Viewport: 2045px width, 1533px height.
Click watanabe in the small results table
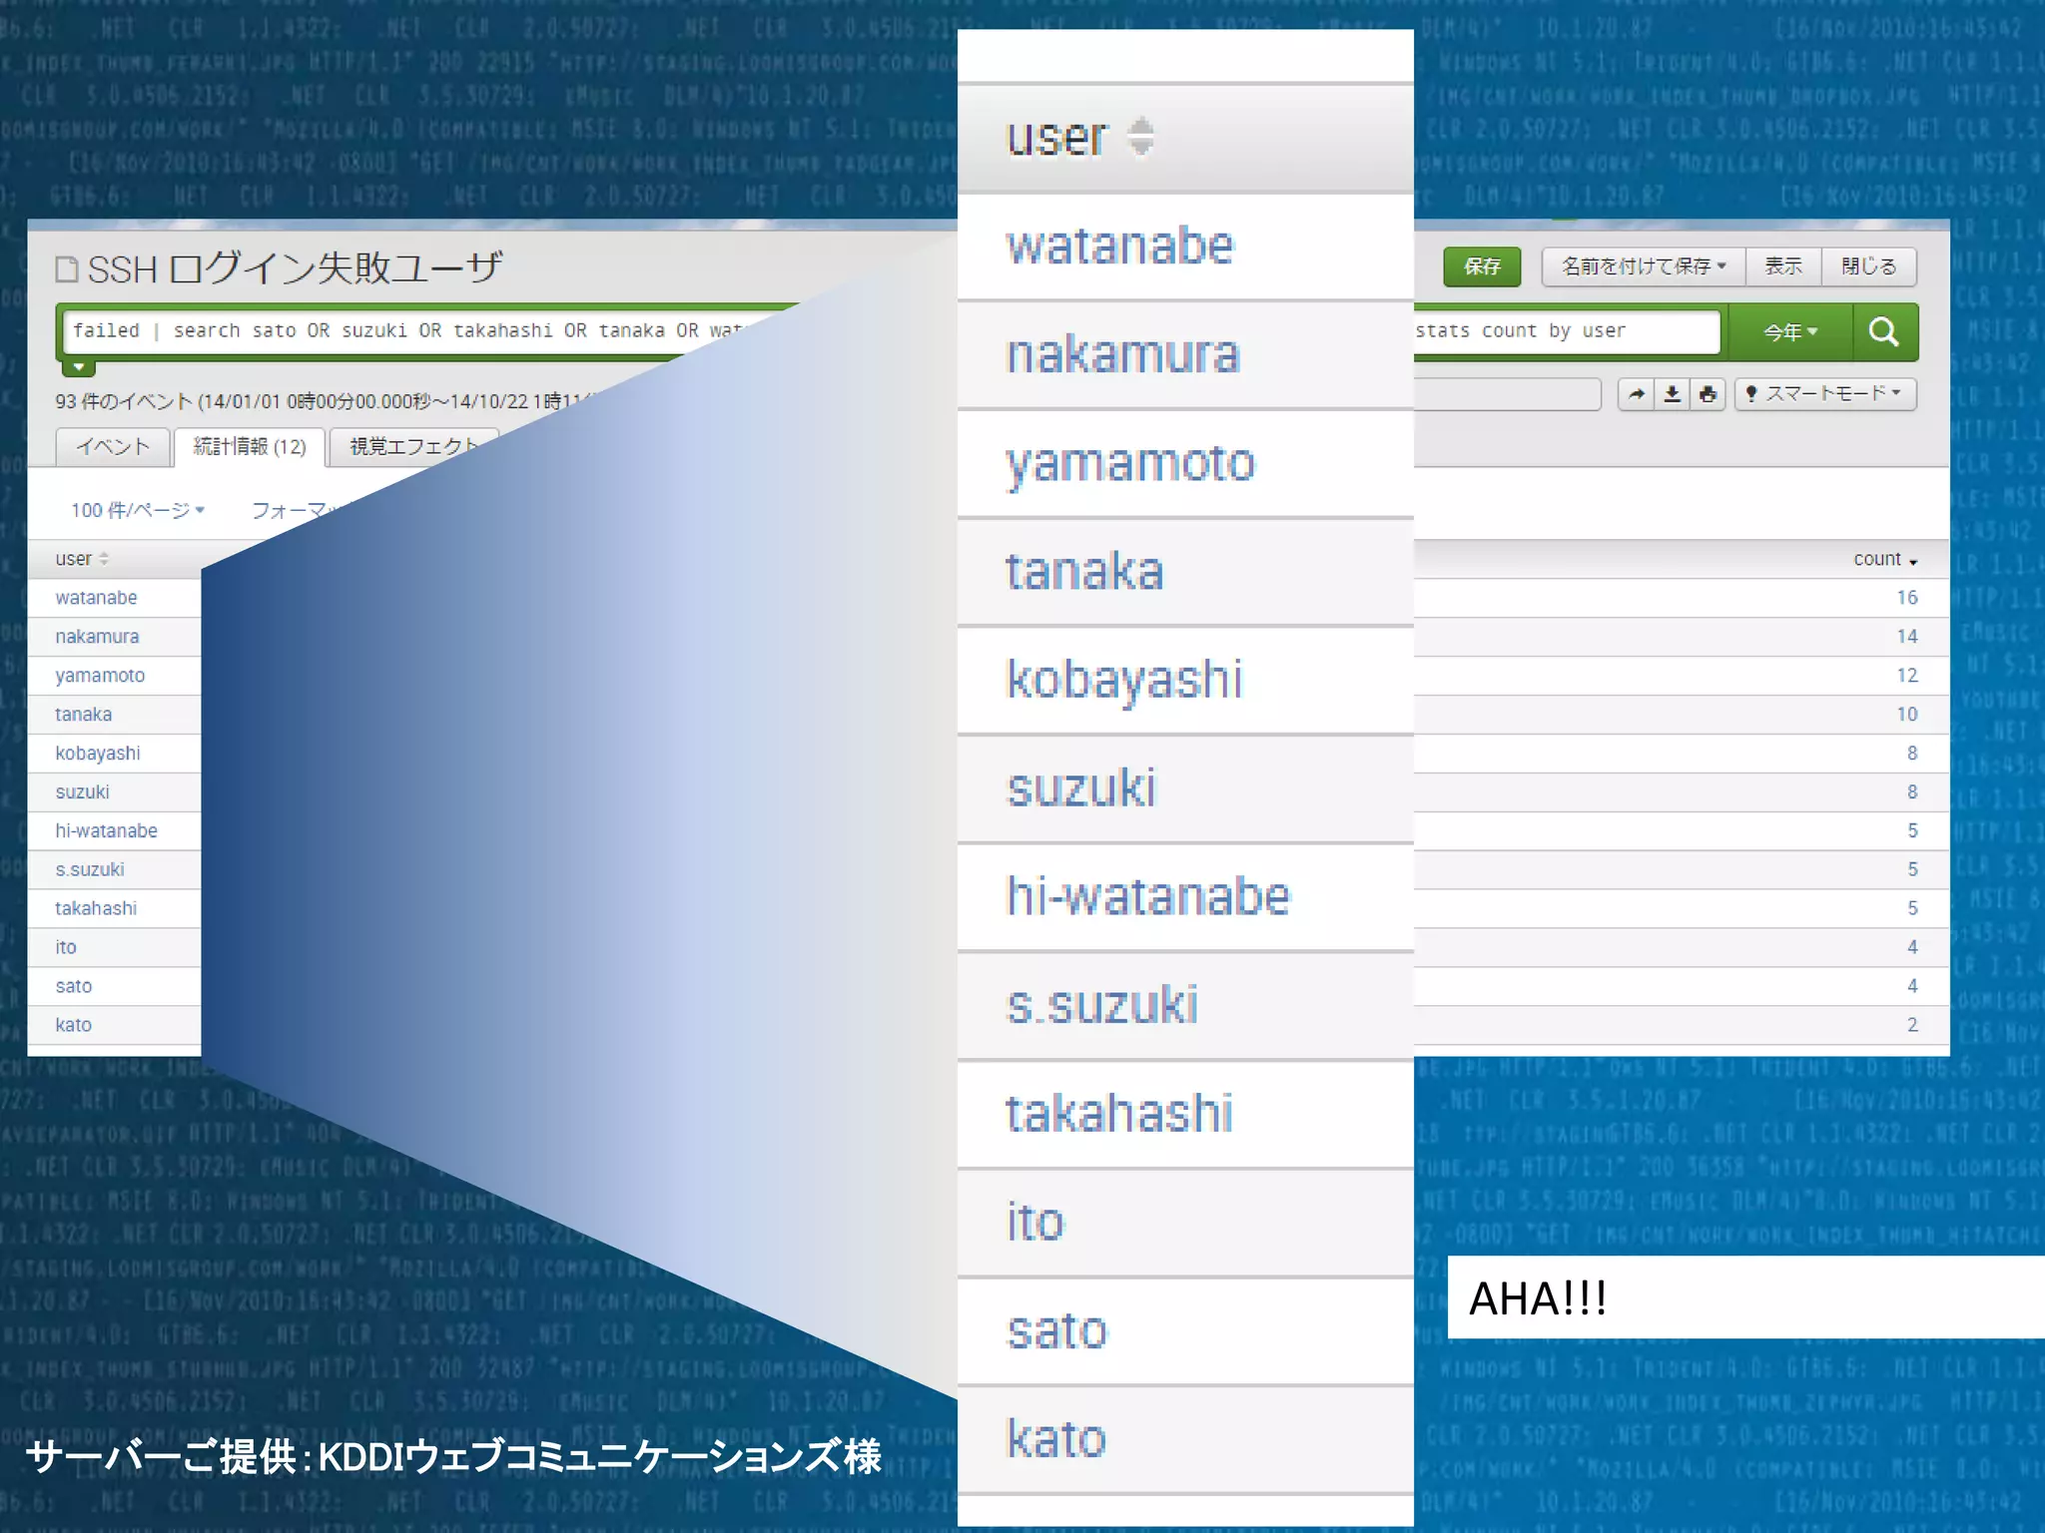(96, 598)
